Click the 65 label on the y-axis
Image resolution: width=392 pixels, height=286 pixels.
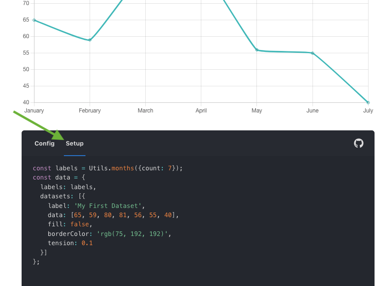[x=26, y=20]
